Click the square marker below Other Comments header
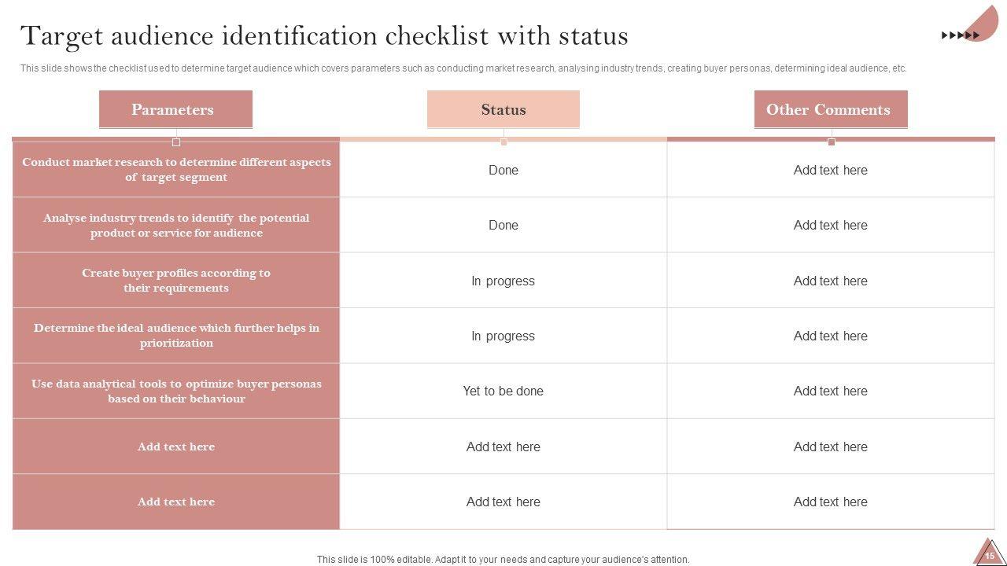 point(831,142)
